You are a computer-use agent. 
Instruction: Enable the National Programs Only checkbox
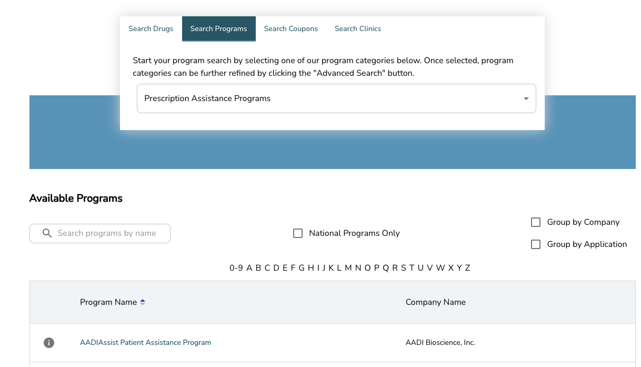298,233
